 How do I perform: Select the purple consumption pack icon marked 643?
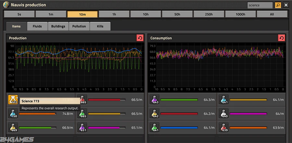154,99
